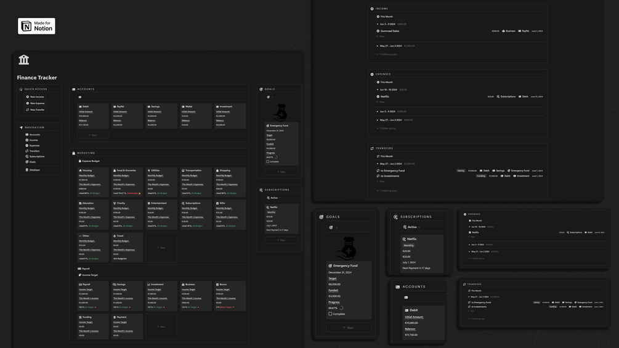Viewport: 619px width, 348px height.
Task: Click the Charity budget card icon
Action: coord(115,203)
